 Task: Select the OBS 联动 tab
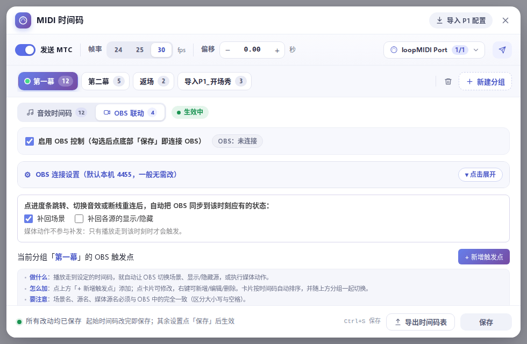130,113
